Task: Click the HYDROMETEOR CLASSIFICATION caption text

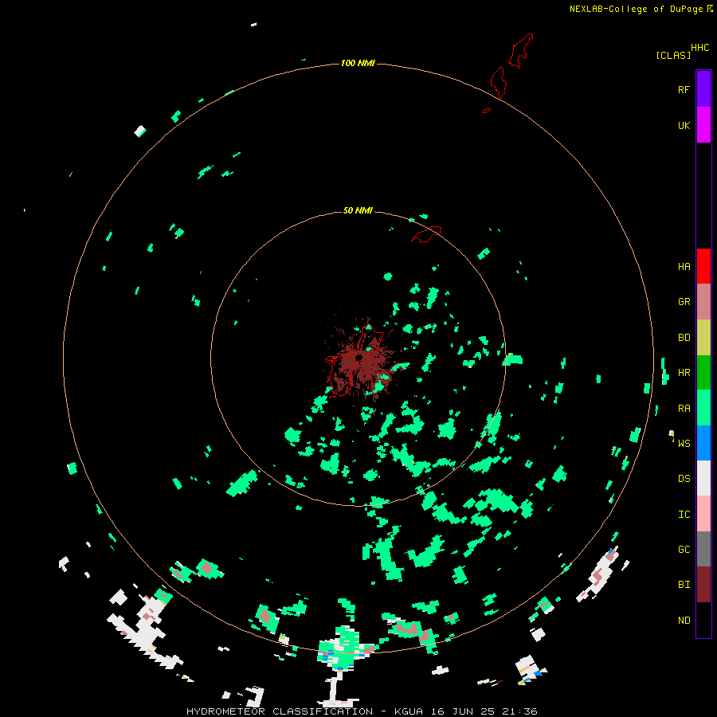Action: click(x=280, y=711)
